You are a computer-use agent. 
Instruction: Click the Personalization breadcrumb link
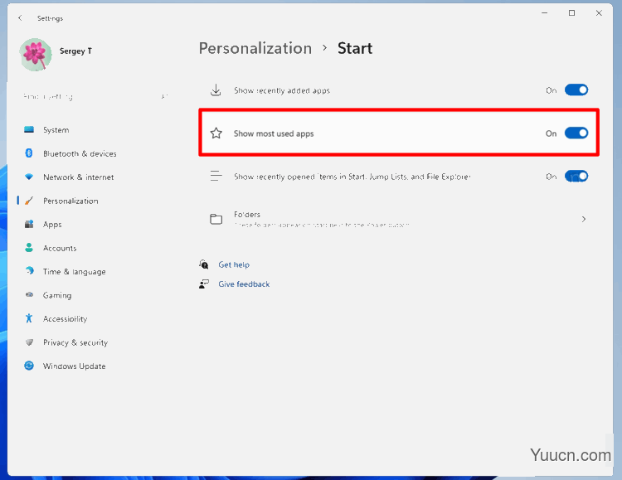(255, 48)
